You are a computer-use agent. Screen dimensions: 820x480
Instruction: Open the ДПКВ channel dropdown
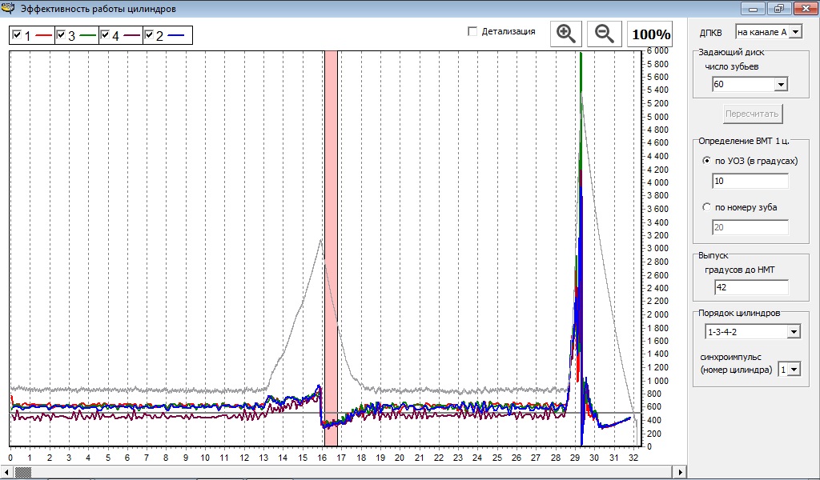795,32
